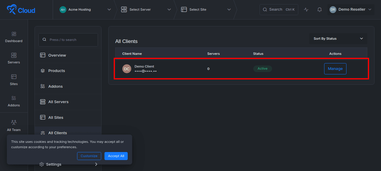This screenshot has height=171, width=381.
Task: Click the Products layers icon
Action: pyautogui.click(x=43, y=71)
